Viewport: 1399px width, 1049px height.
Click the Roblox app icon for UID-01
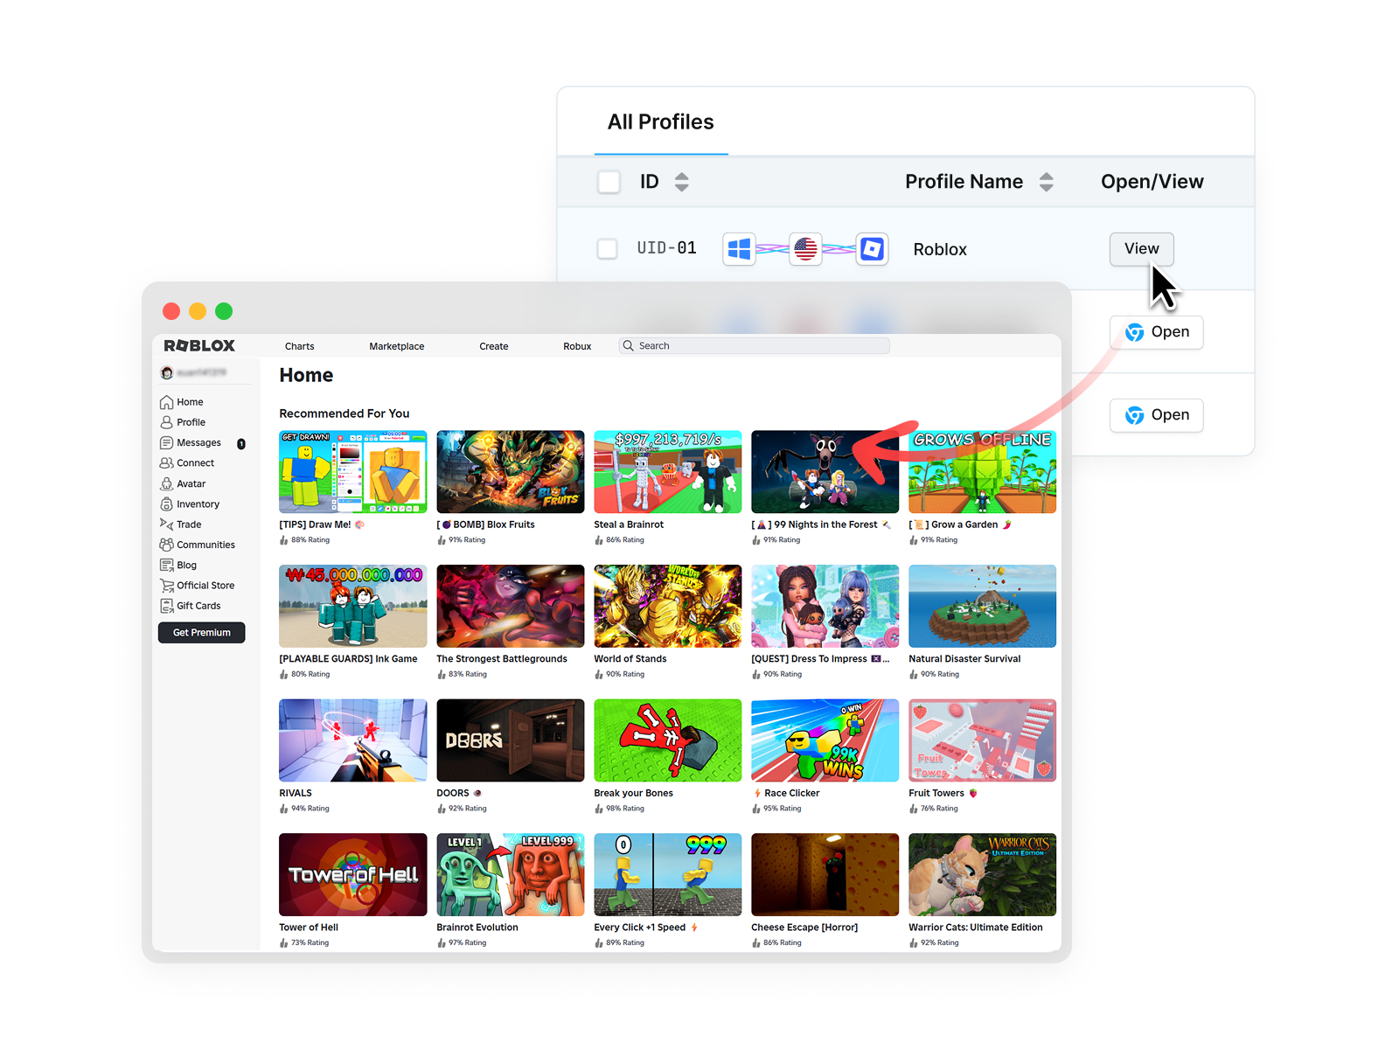point(872,249)
